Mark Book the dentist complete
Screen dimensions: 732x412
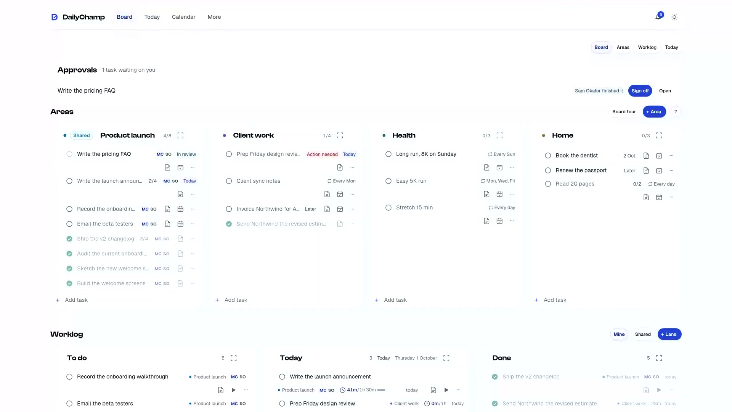(548, 156)
